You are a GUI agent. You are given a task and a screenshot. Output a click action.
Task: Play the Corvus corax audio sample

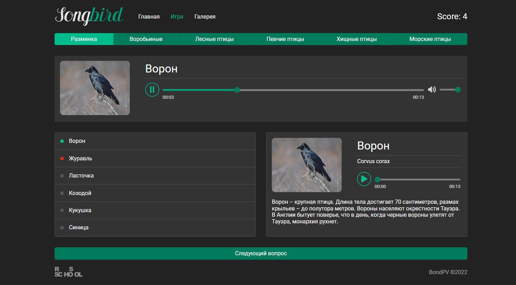pyautogui.click(x=364, y=179)
